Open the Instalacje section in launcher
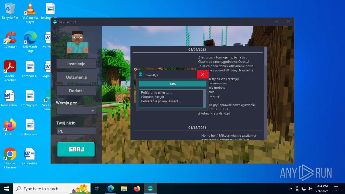 pyautogui.click(x=76, y=64)
